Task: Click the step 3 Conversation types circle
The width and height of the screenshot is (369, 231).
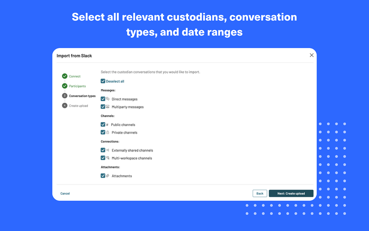Action: (65, 96)
